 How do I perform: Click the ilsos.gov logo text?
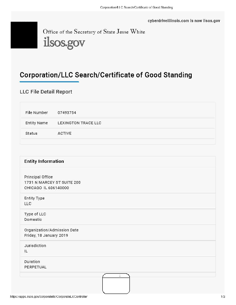pyautogui.click(x=64, y=43)
